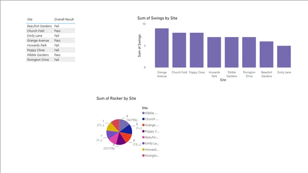This screenshot has height=173, width=308.
Task: Click the Howards Park bar in Swings chart
Action: pyautogui.click(x=214, y=52)
